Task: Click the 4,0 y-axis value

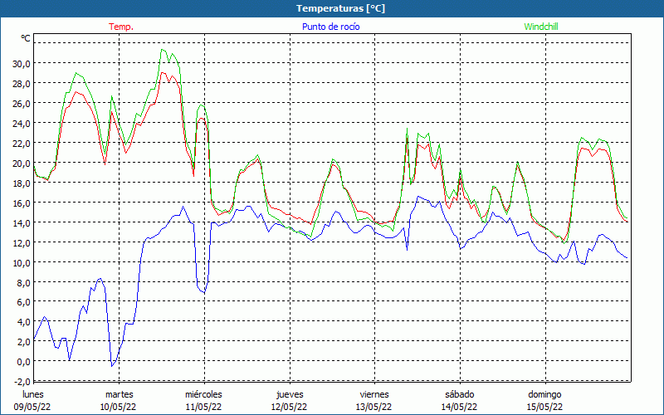Action: pos(24,322)
